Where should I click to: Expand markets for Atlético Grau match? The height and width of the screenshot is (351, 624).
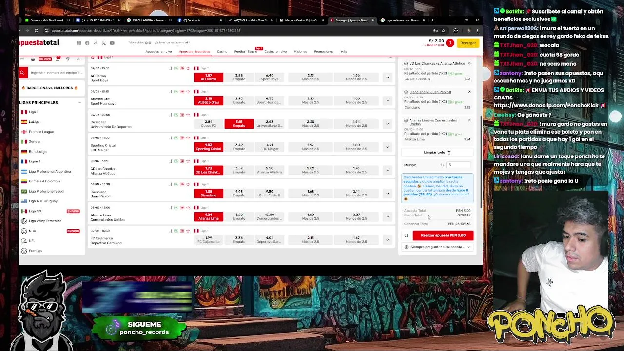[x=387, y=100]
